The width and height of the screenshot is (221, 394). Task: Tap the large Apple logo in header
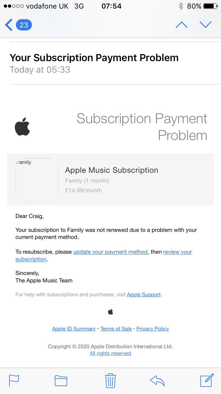click(x=22, y=127)
